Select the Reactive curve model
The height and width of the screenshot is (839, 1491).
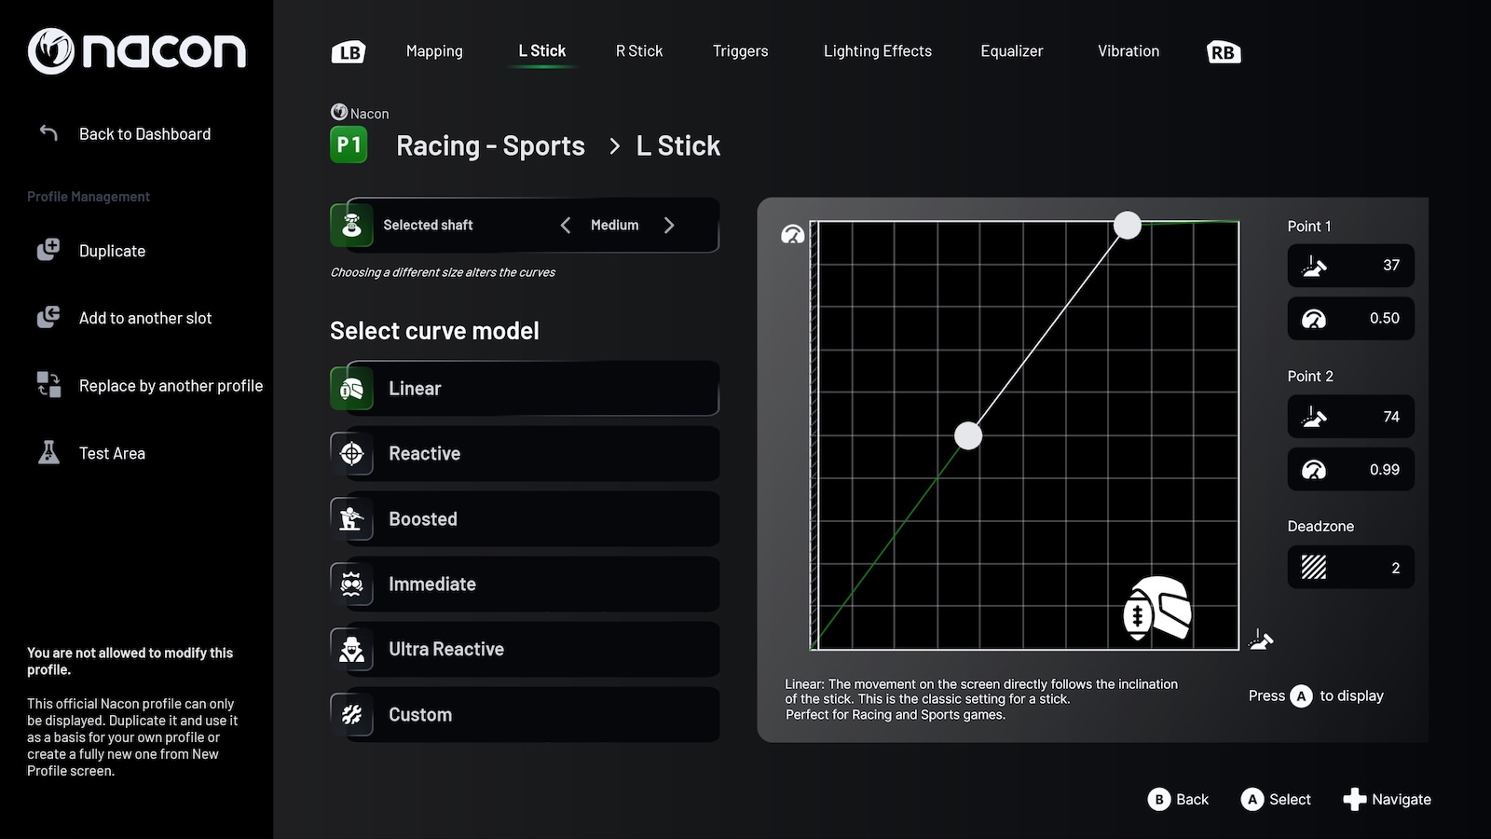pyautogui.click(x=525, y=453)
